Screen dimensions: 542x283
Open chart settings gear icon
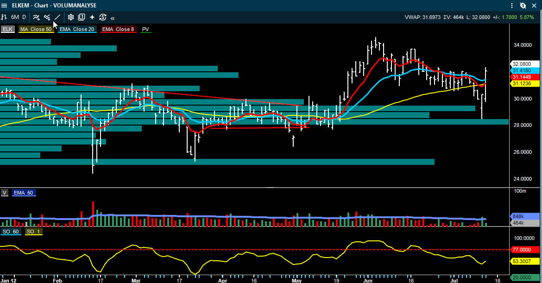(x=71, y=17)
